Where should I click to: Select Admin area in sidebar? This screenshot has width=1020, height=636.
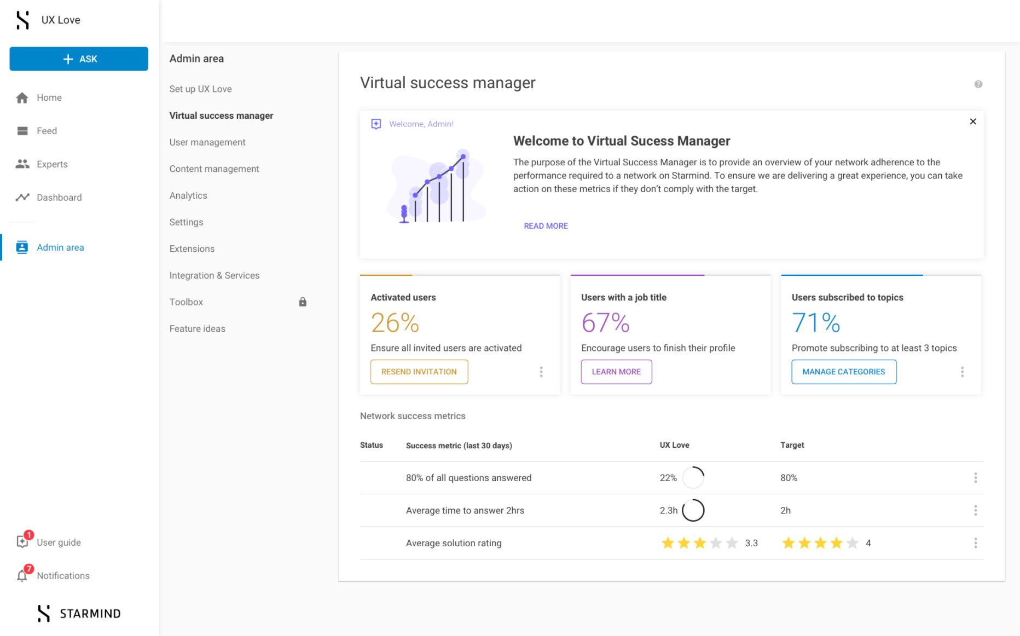point(60,247)
